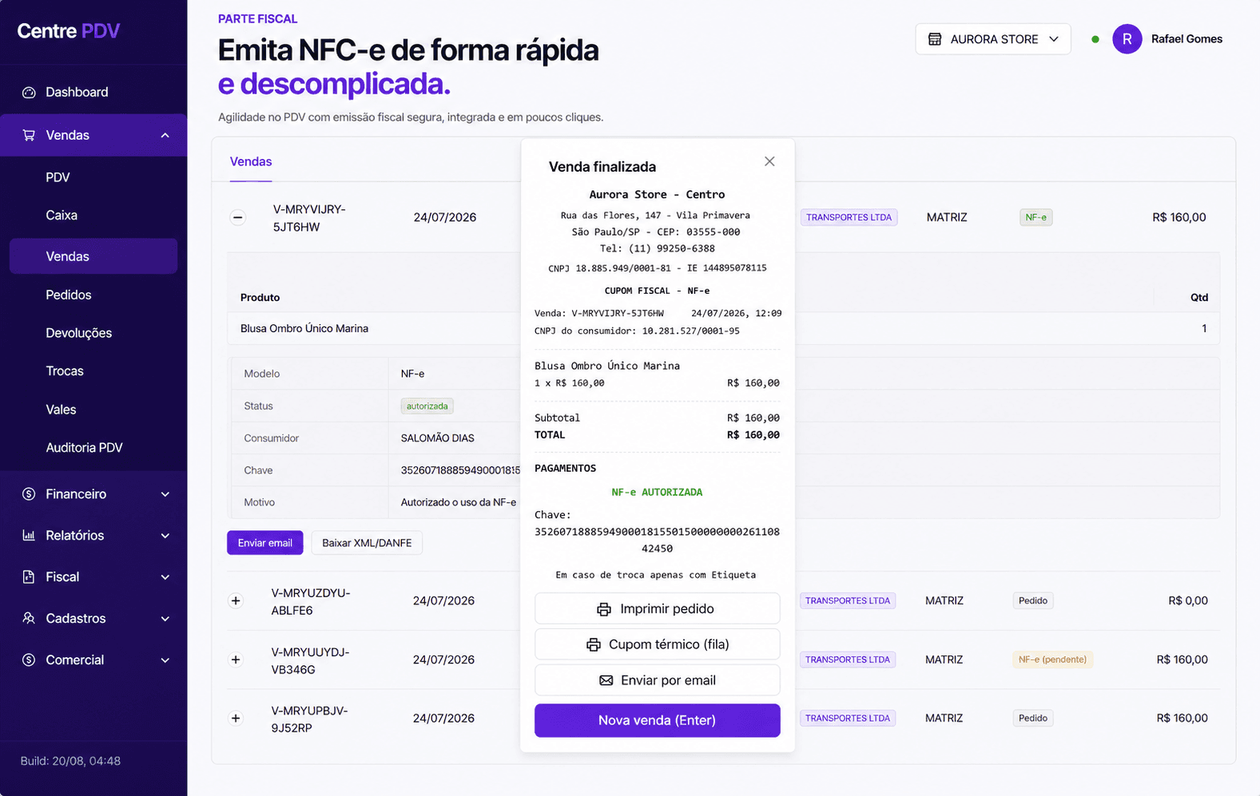The image size is (1260, 796).
Task: Click the Cadastros users icon
Action: (x=29, y=619)
